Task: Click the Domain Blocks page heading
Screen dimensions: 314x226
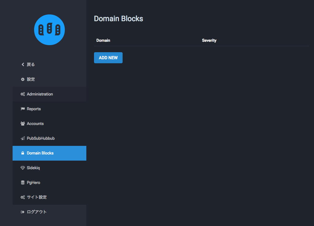Action: point(118,19)
